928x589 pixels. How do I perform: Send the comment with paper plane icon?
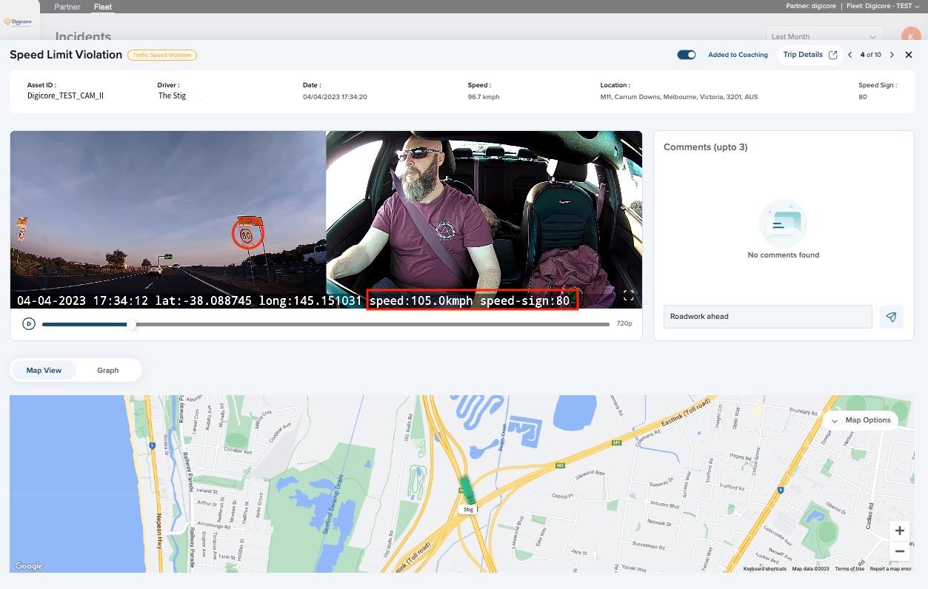coord(891,317)
